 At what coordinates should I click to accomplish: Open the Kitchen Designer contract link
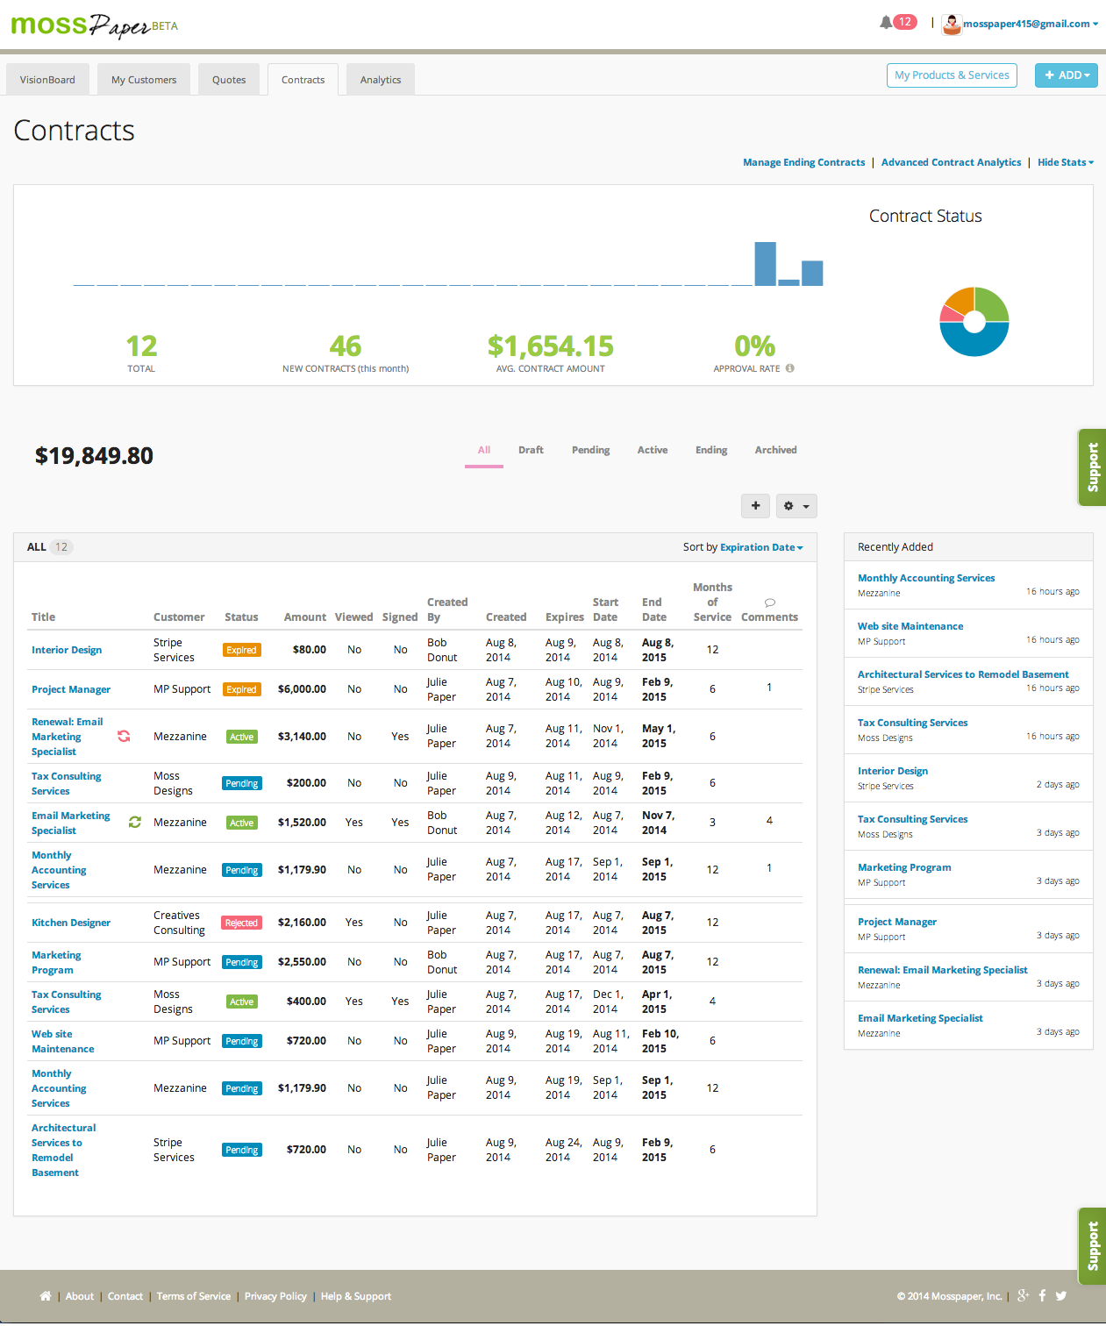71,923
